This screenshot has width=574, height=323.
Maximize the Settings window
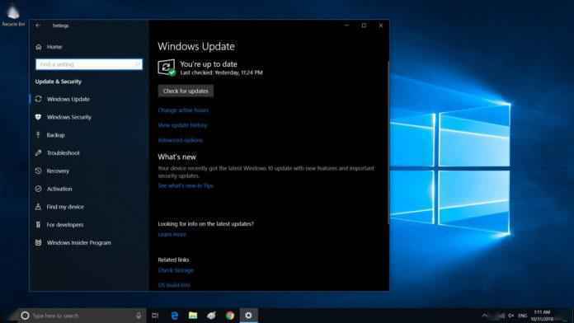click(364, 26)
